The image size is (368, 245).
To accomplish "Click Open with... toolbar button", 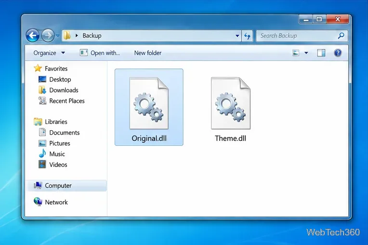I will pos(100,53).
